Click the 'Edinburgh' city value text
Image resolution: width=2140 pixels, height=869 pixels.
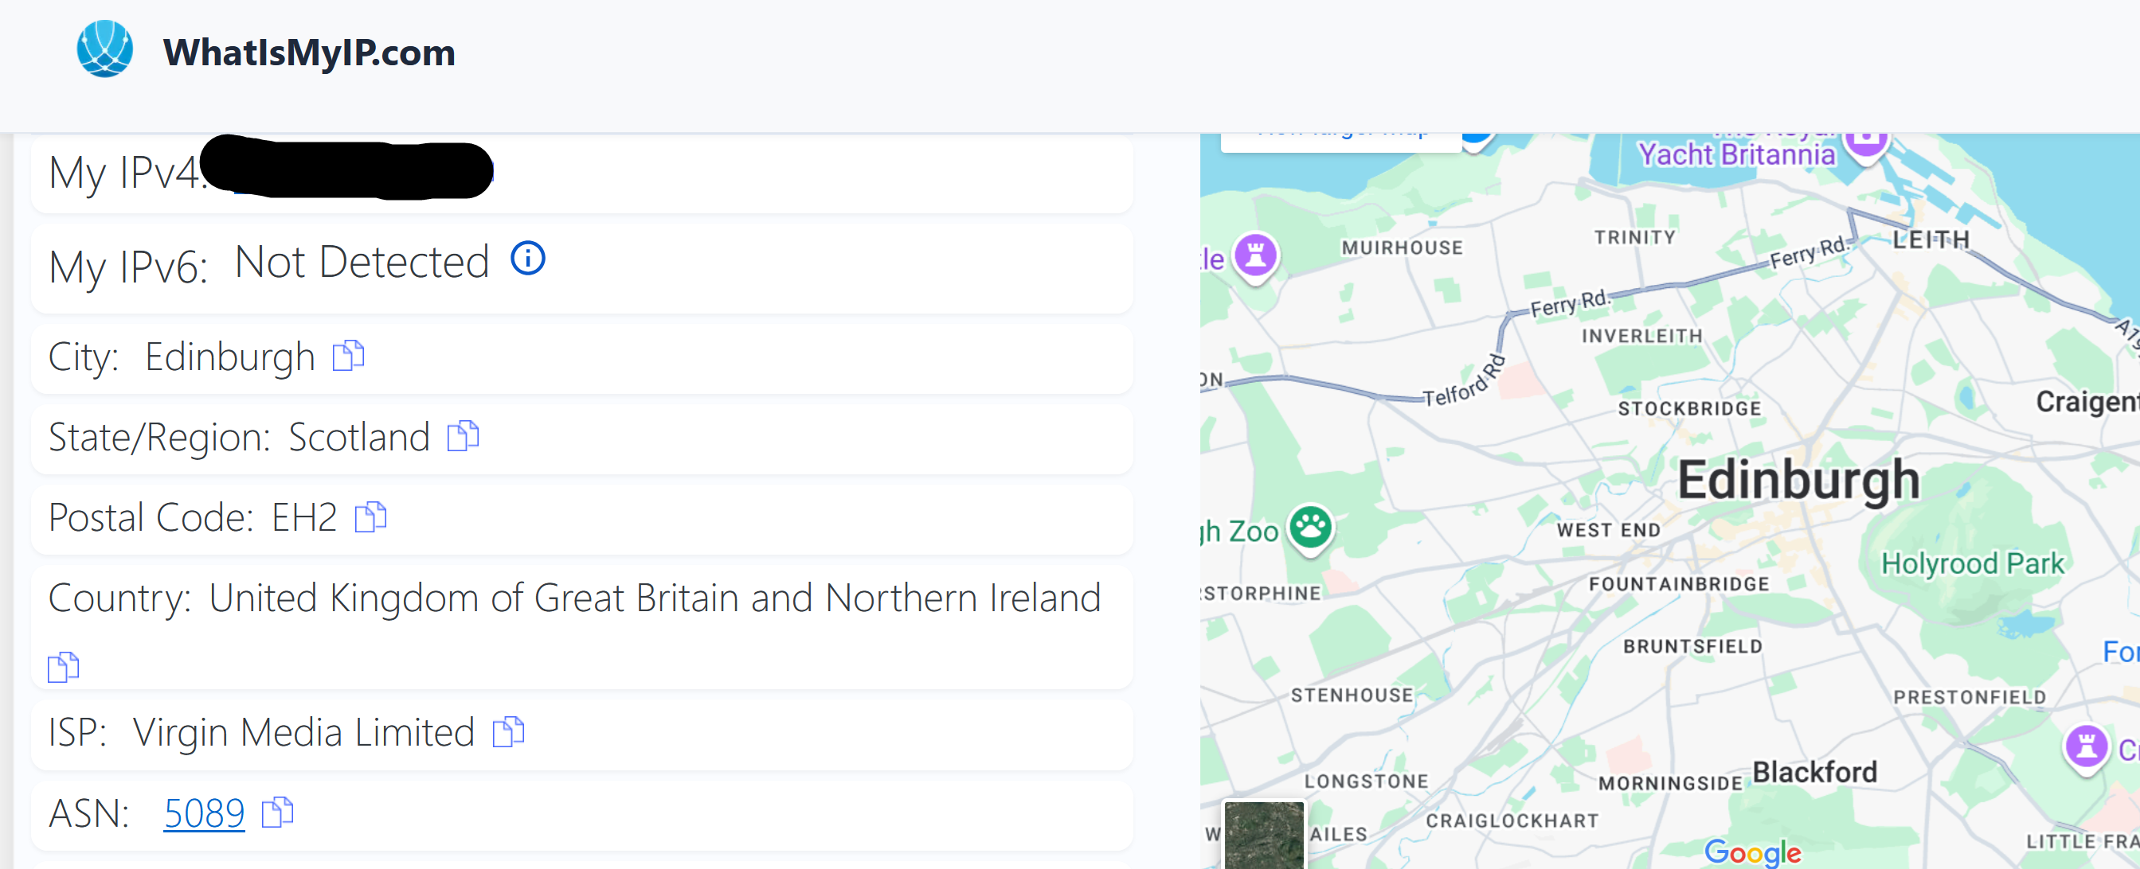[x=230, y=357]
